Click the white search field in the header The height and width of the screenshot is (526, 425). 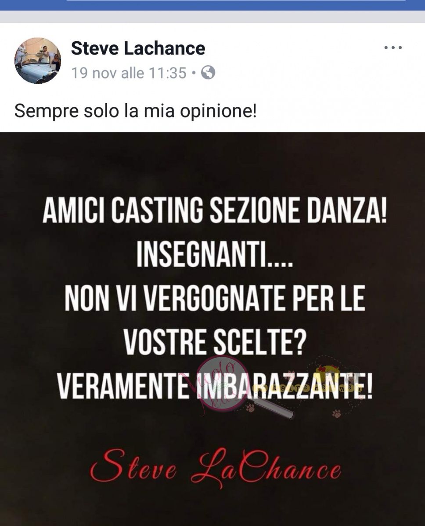[x=236, y=1]
